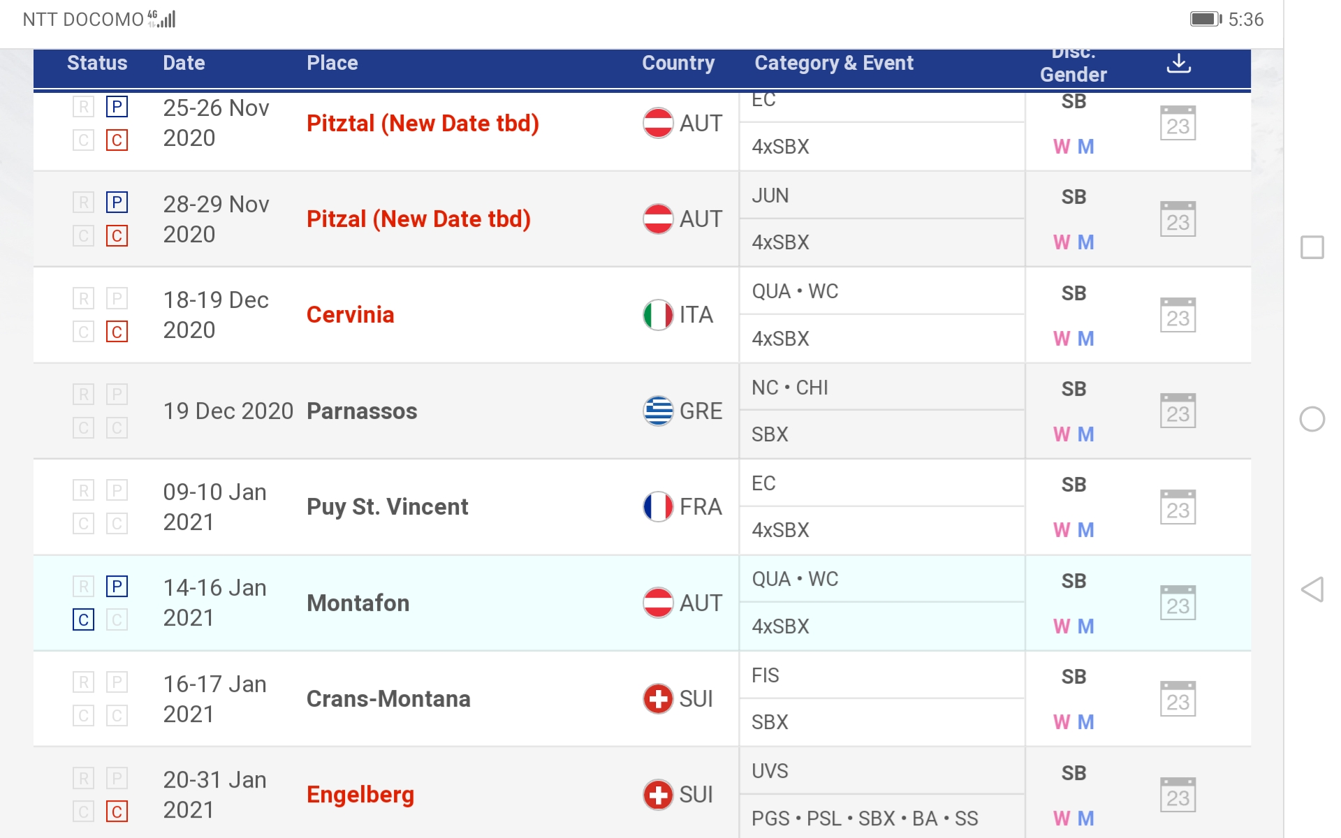1341x838 pixels.
Task: Sort by the Country column header
Action: tap(677, 64)
